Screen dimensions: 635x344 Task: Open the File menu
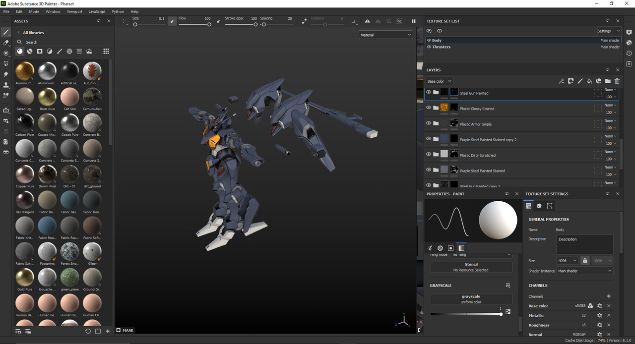click(x=6, y=11)
